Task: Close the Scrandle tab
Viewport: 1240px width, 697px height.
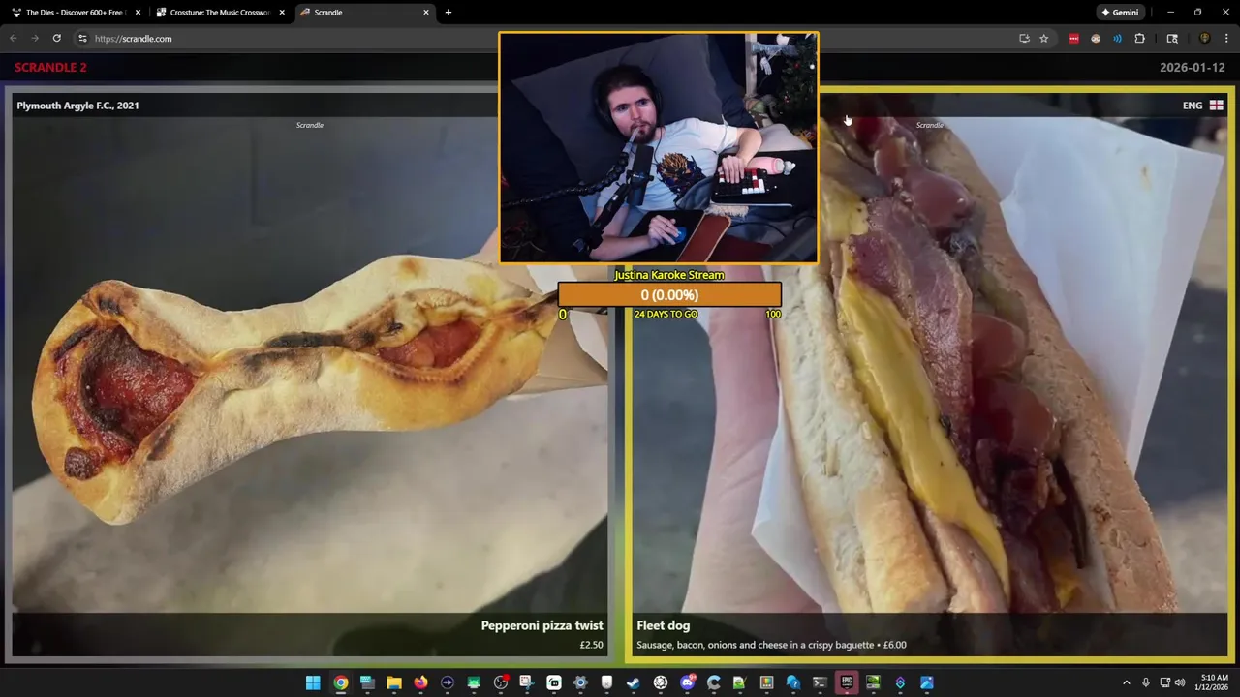Action: point(426,13)
